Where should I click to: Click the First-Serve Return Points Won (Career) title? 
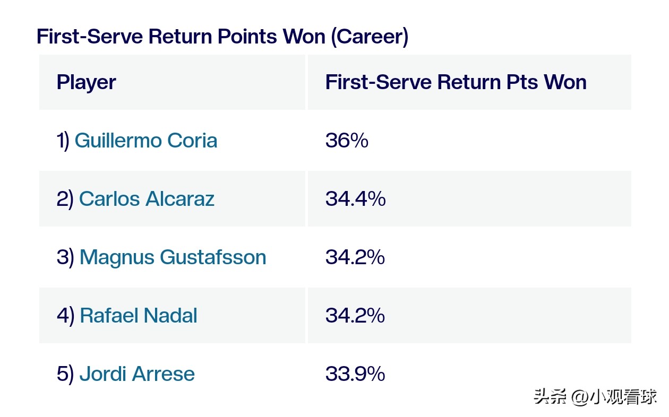coord(222,37)
